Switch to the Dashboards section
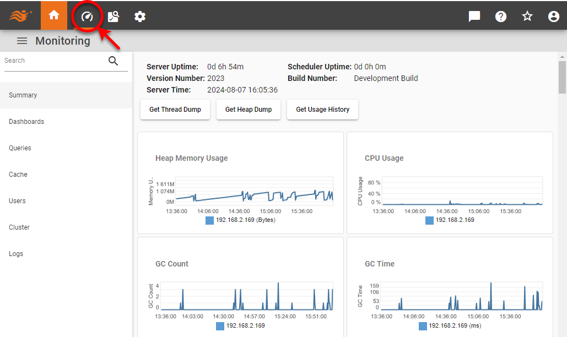This screenshot has height=337, width=567. coord(26,121)
